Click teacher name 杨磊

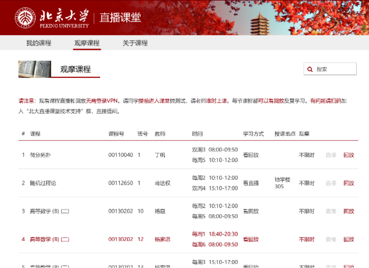point(160,211)
